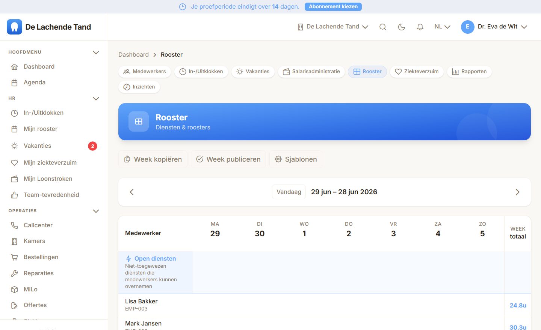Open the NL language dropdown
541x330 pixels.
pyautogui.click(x=442, y=27)
